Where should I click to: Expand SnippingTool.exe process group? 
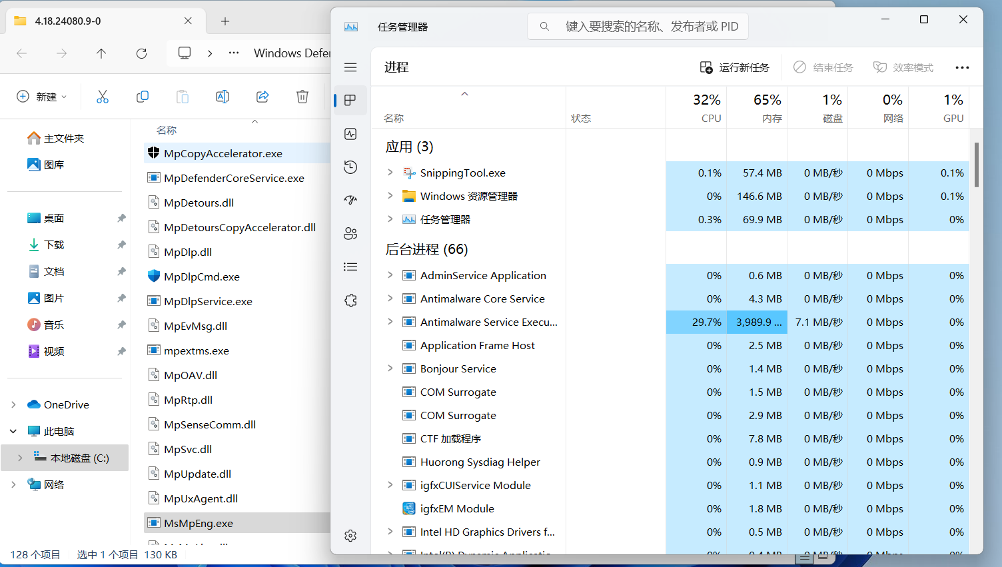click(x=390, y=173)
